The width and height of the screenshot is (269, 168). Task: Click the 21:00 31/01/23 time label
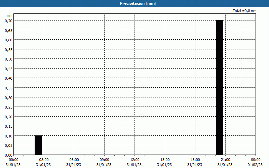click(x=225, y=162)
